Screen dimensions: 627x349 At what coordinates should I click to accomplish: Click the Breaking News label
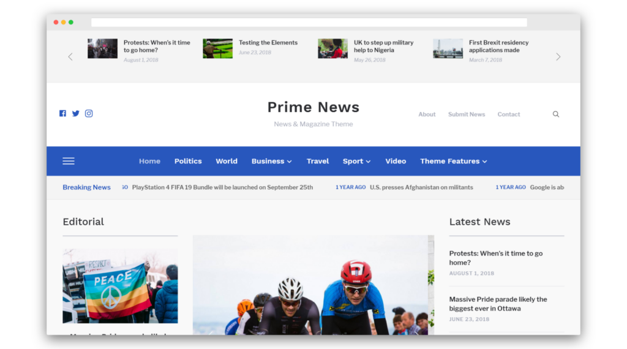[x=86, y=187]
